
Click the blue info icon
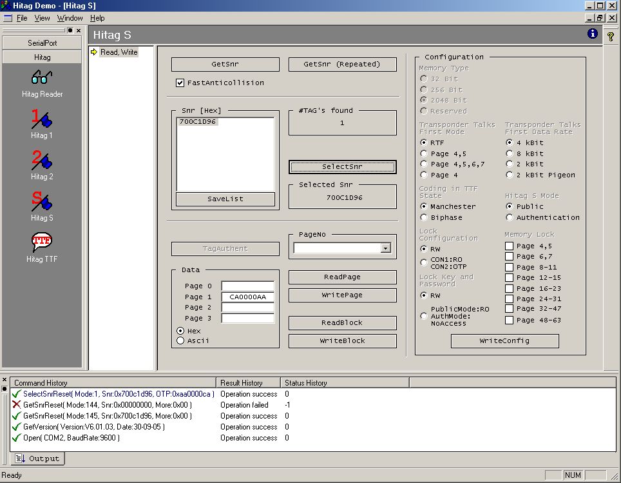(593, 34)
